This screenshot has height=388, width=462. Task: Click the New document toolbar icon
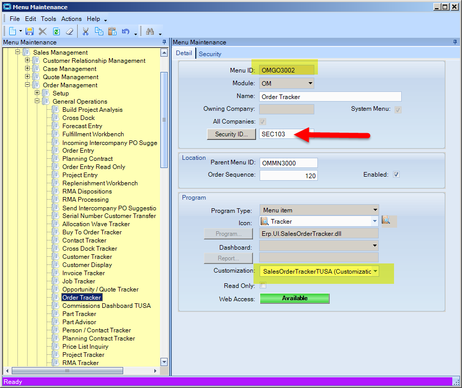[12, 32]
